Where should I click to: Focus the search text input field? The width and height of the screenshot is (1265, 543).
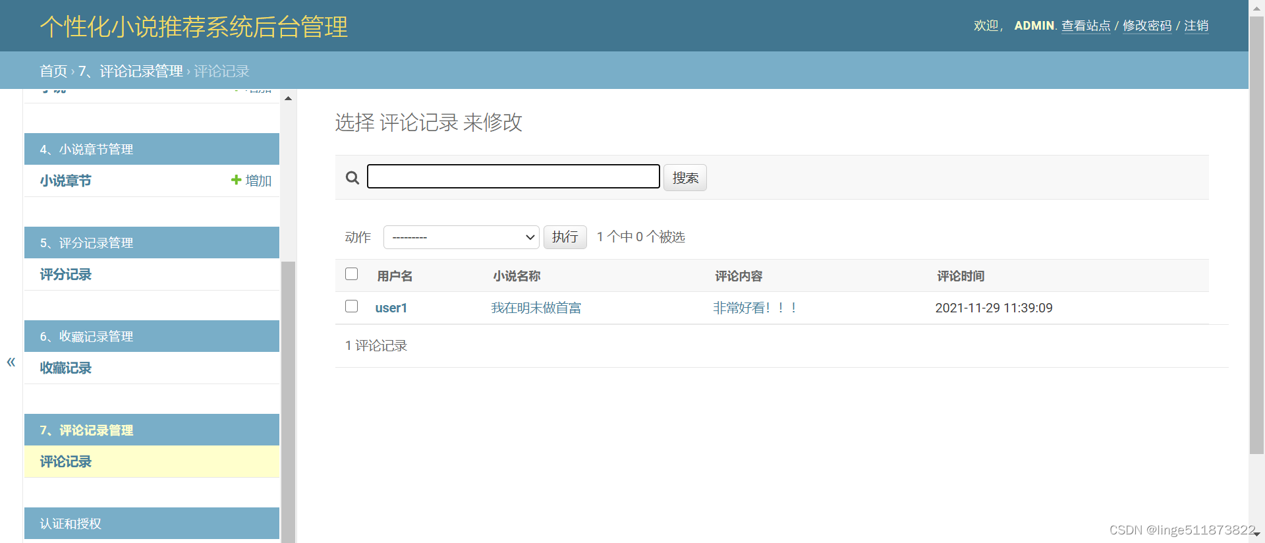coord(513,177)
